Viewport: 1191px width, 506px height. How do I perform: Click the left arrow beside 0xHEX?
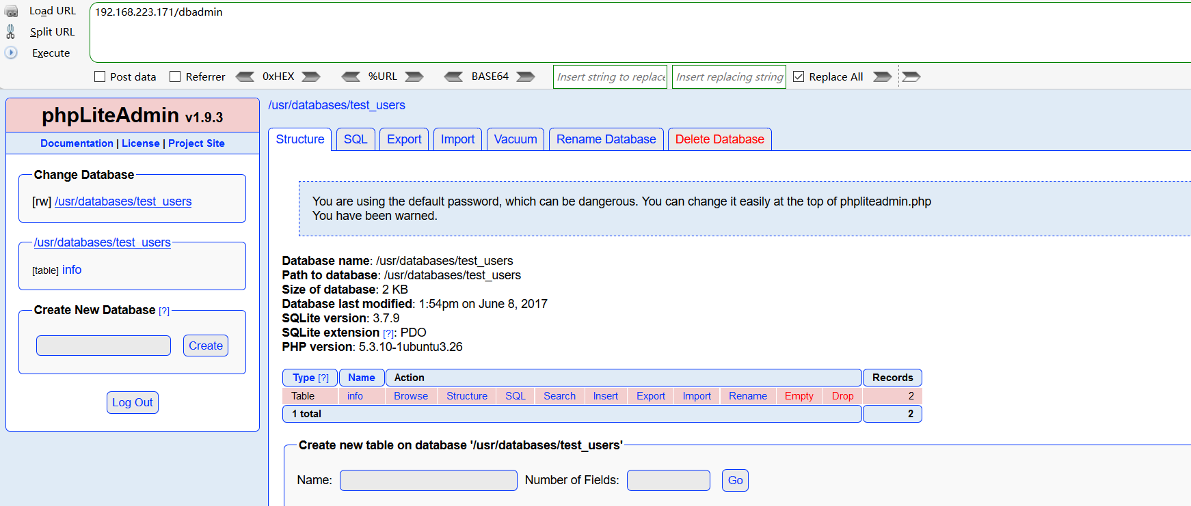[x=245, y=76]
